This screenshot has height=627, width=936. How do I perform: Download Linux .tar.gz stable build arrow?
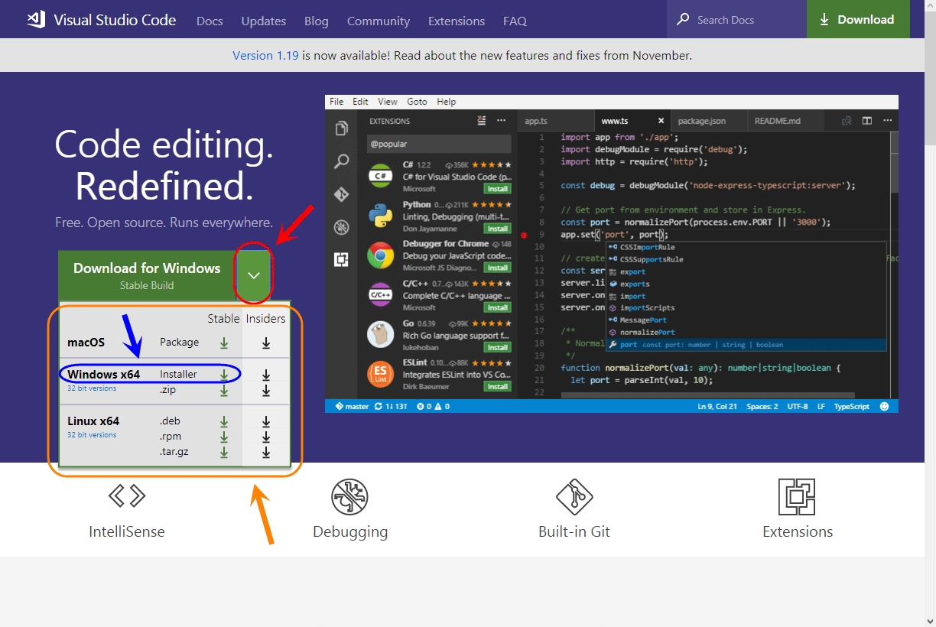(x=224, y=452)
